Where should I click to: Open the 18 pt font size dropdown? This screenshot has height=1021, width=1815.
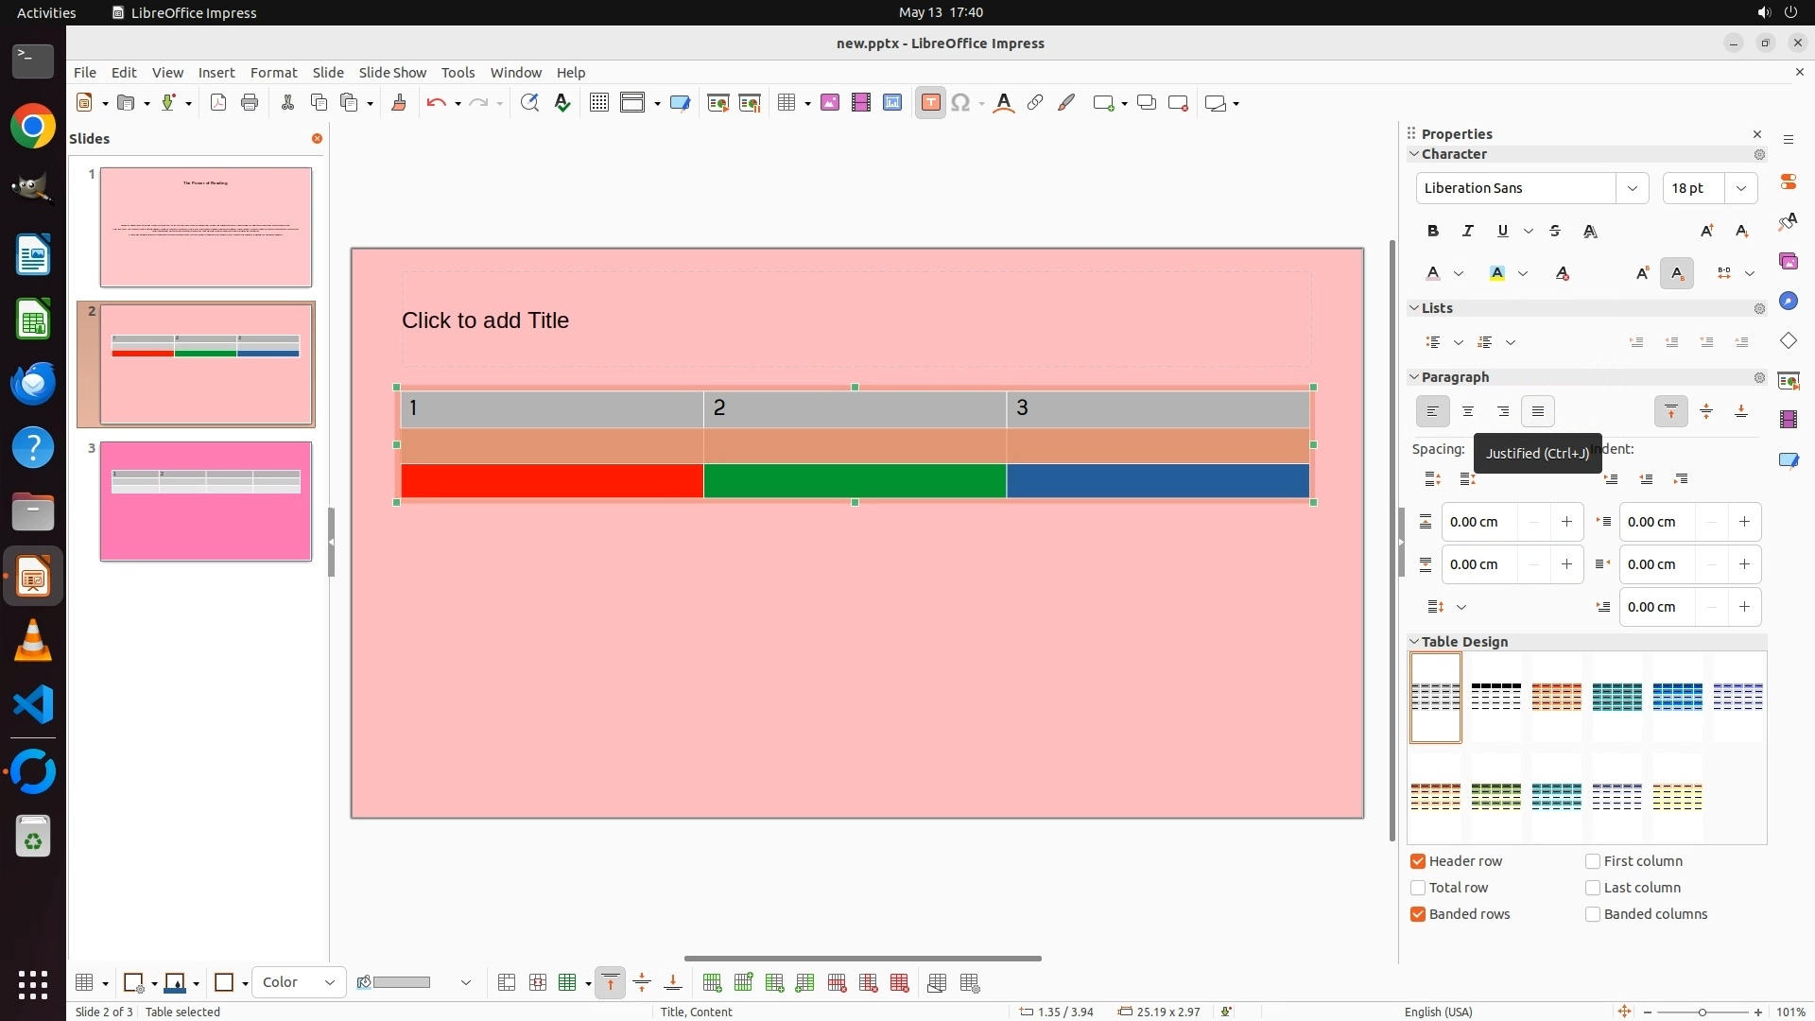[1740, 188]
